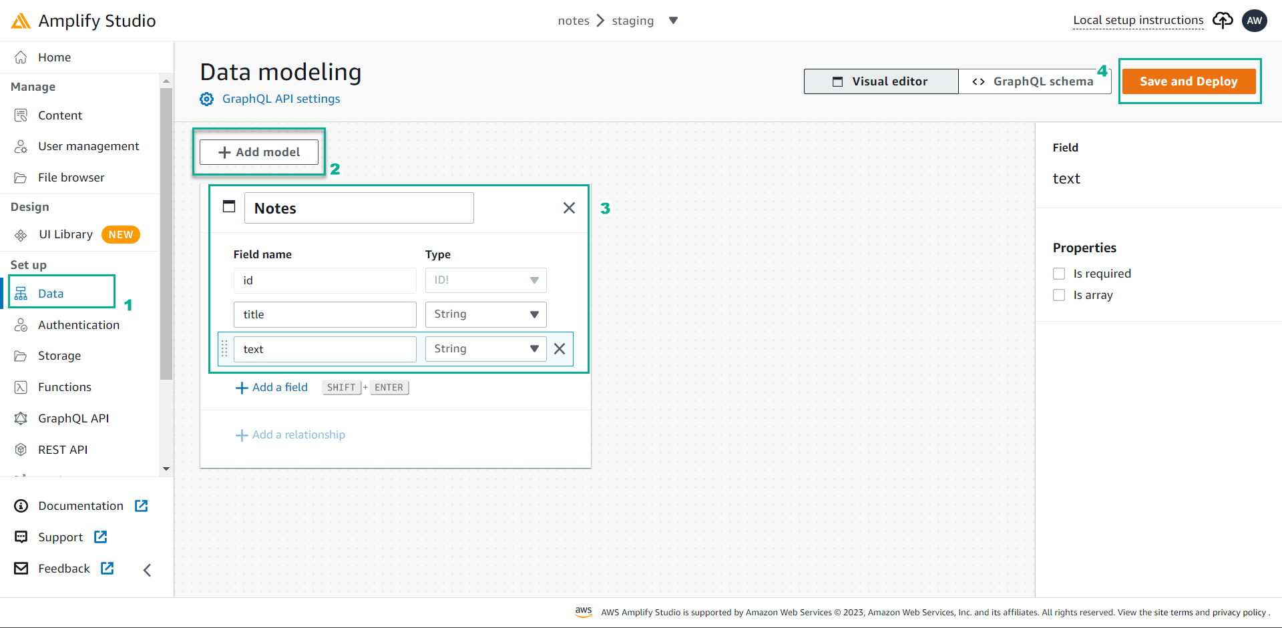This screenshot has height=628, width=1282.
Task: Open Functions in sidebar menu
Action: click(x=65, y=387)
